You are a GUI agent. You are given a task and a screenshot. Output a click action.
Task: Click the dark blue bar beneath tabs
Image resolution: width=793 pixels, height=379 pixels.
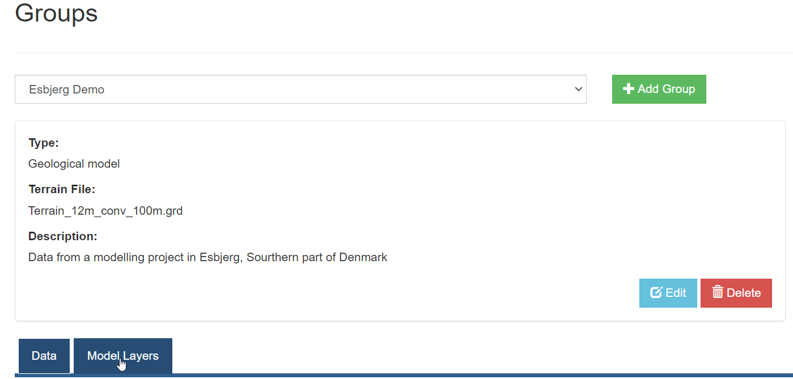point(404,376)
